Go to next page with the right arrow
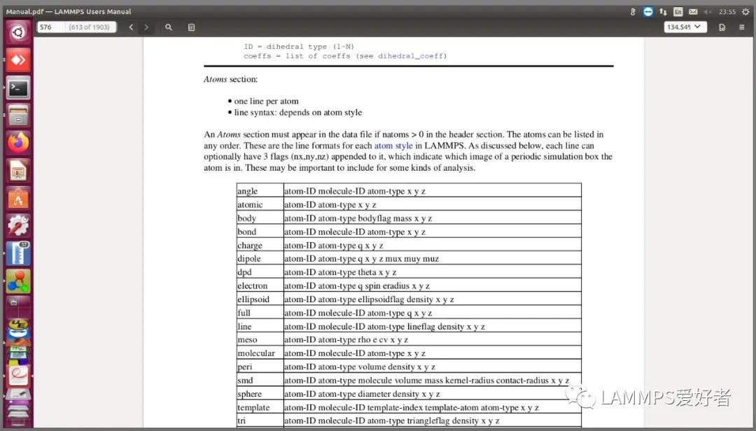756x431 pixels. (146, 27)
